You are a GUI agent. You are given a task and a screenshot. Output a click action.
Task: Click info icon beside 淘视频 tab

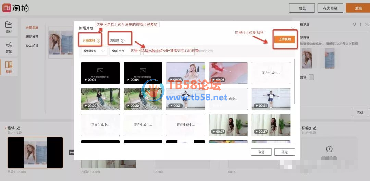pyautogui.click(x=123, y=41)
